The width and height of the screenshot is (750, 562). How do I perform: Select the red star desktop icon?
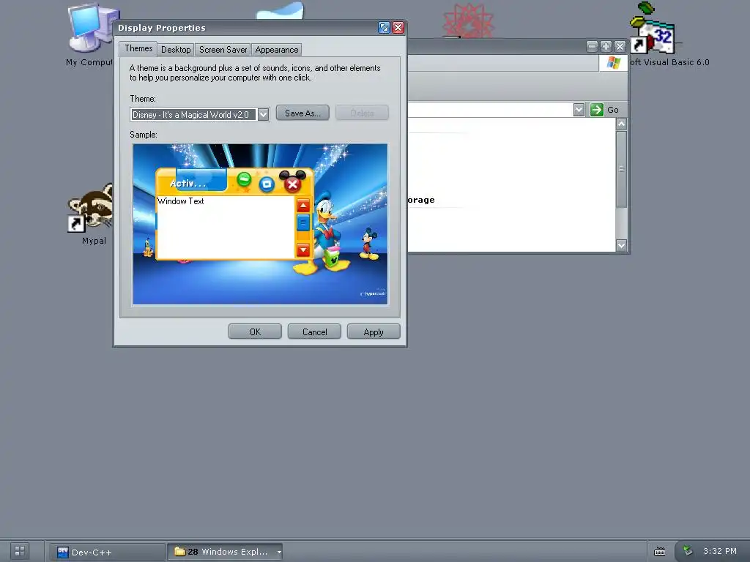(x=468, y=21)
